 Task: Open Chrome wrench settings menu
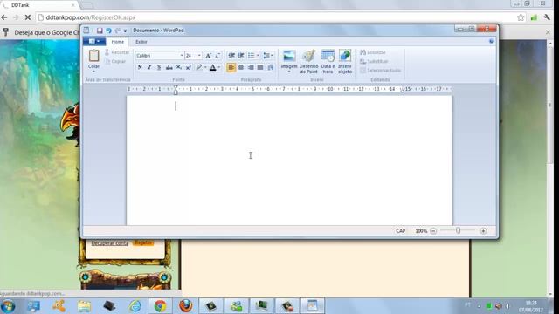(547, 17)
